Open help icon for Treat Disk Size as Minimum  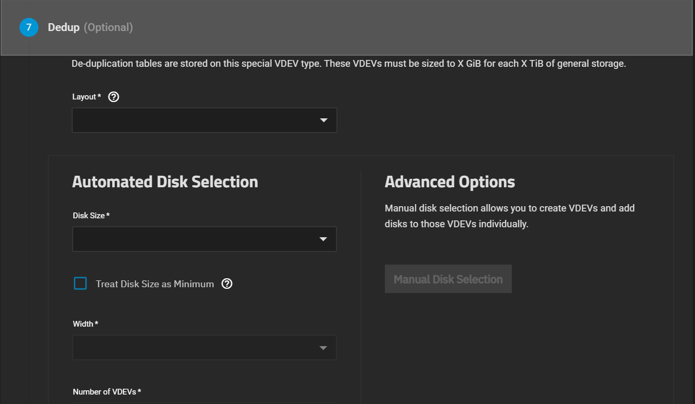point(227,284)
